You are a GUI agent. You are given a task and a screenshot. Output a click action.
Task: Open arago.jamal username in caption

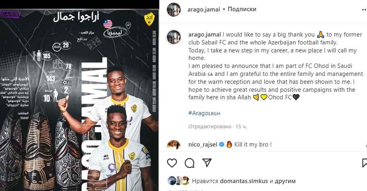tap(205, 35)
